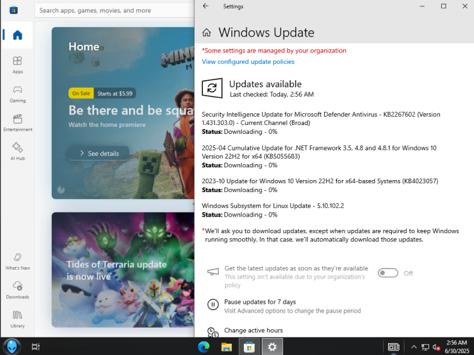Toggle Get the latest updates switch
Image resolution: width=474 pixels, height=355 pixels.
coord(388,273)
